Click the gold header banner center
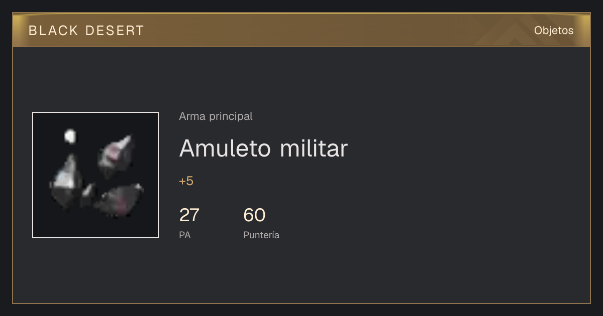 [x=301, y=30]
